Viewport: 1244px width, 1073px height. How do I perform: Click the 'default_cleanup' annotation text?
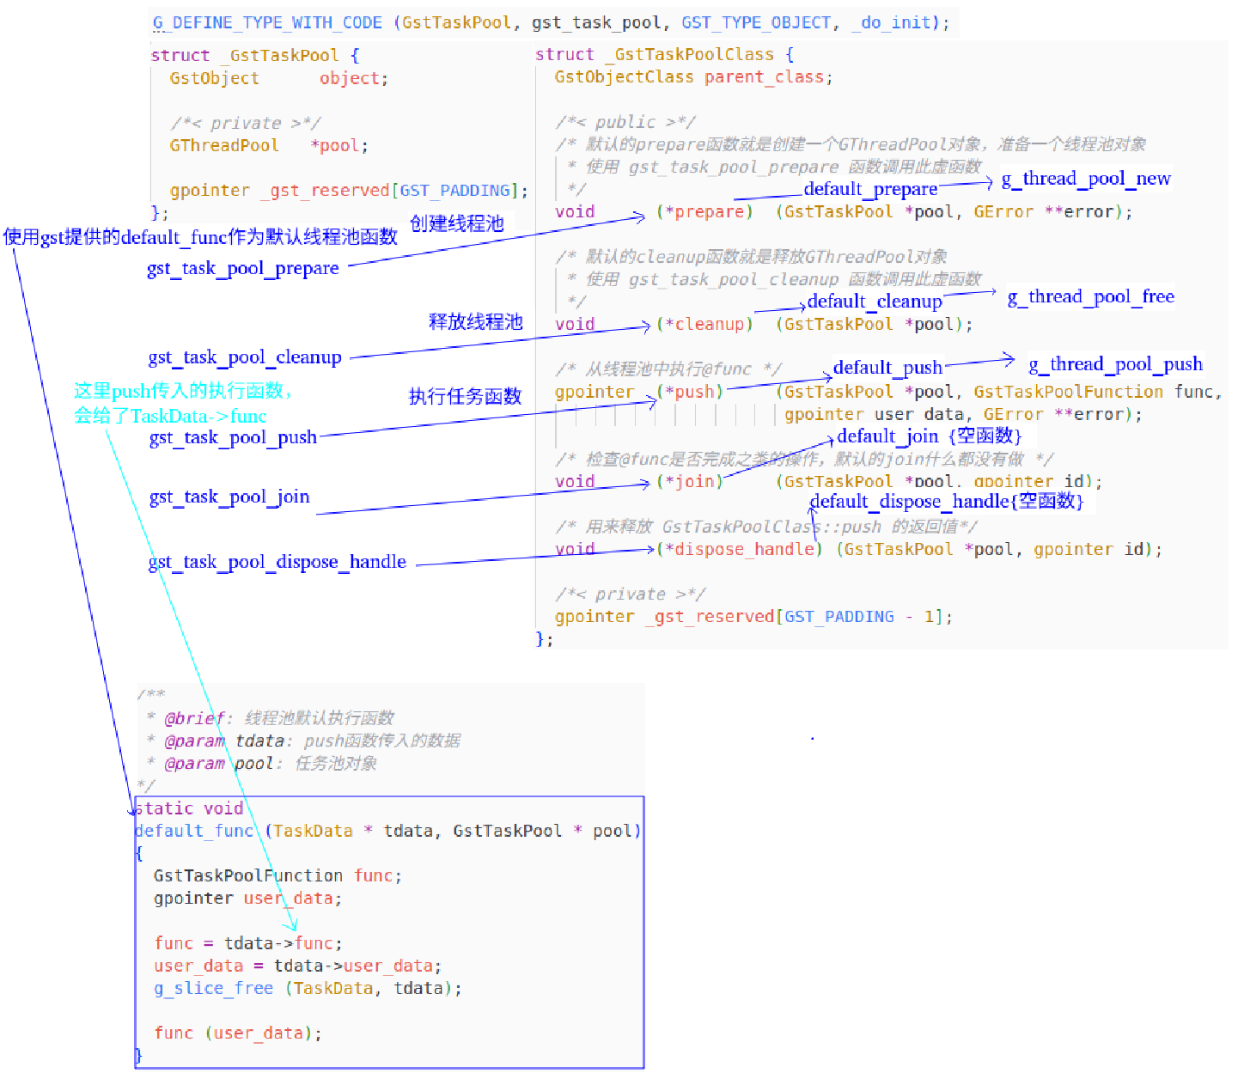coord(875,302)
